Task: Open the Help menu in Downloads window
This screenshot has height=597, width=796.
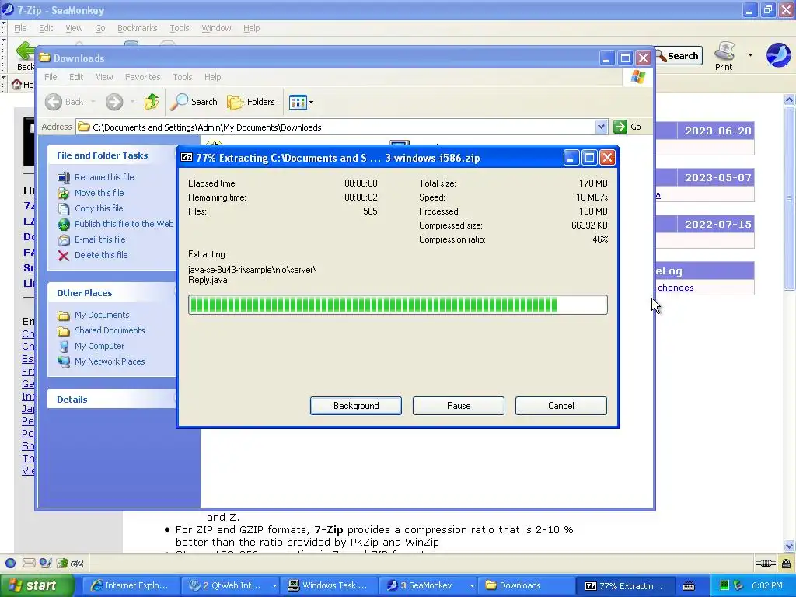Action: pyautogui.click(x=213, y=77)
